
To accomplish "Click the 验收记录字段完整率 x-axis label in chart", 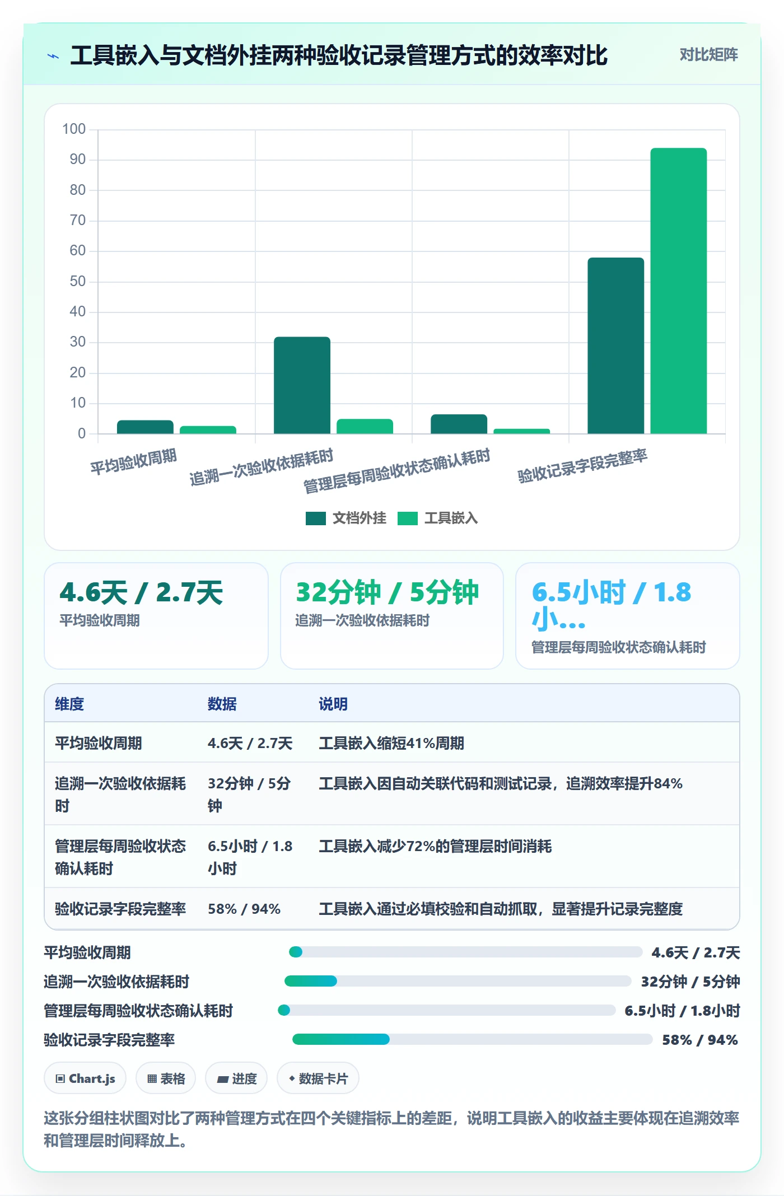I will (582, 466).
